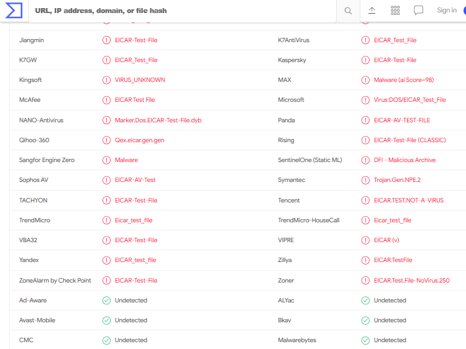Screen dimensions: 466x349
Task: Select EICAR.TestFile Zillya result
Action: pos(393,260)
